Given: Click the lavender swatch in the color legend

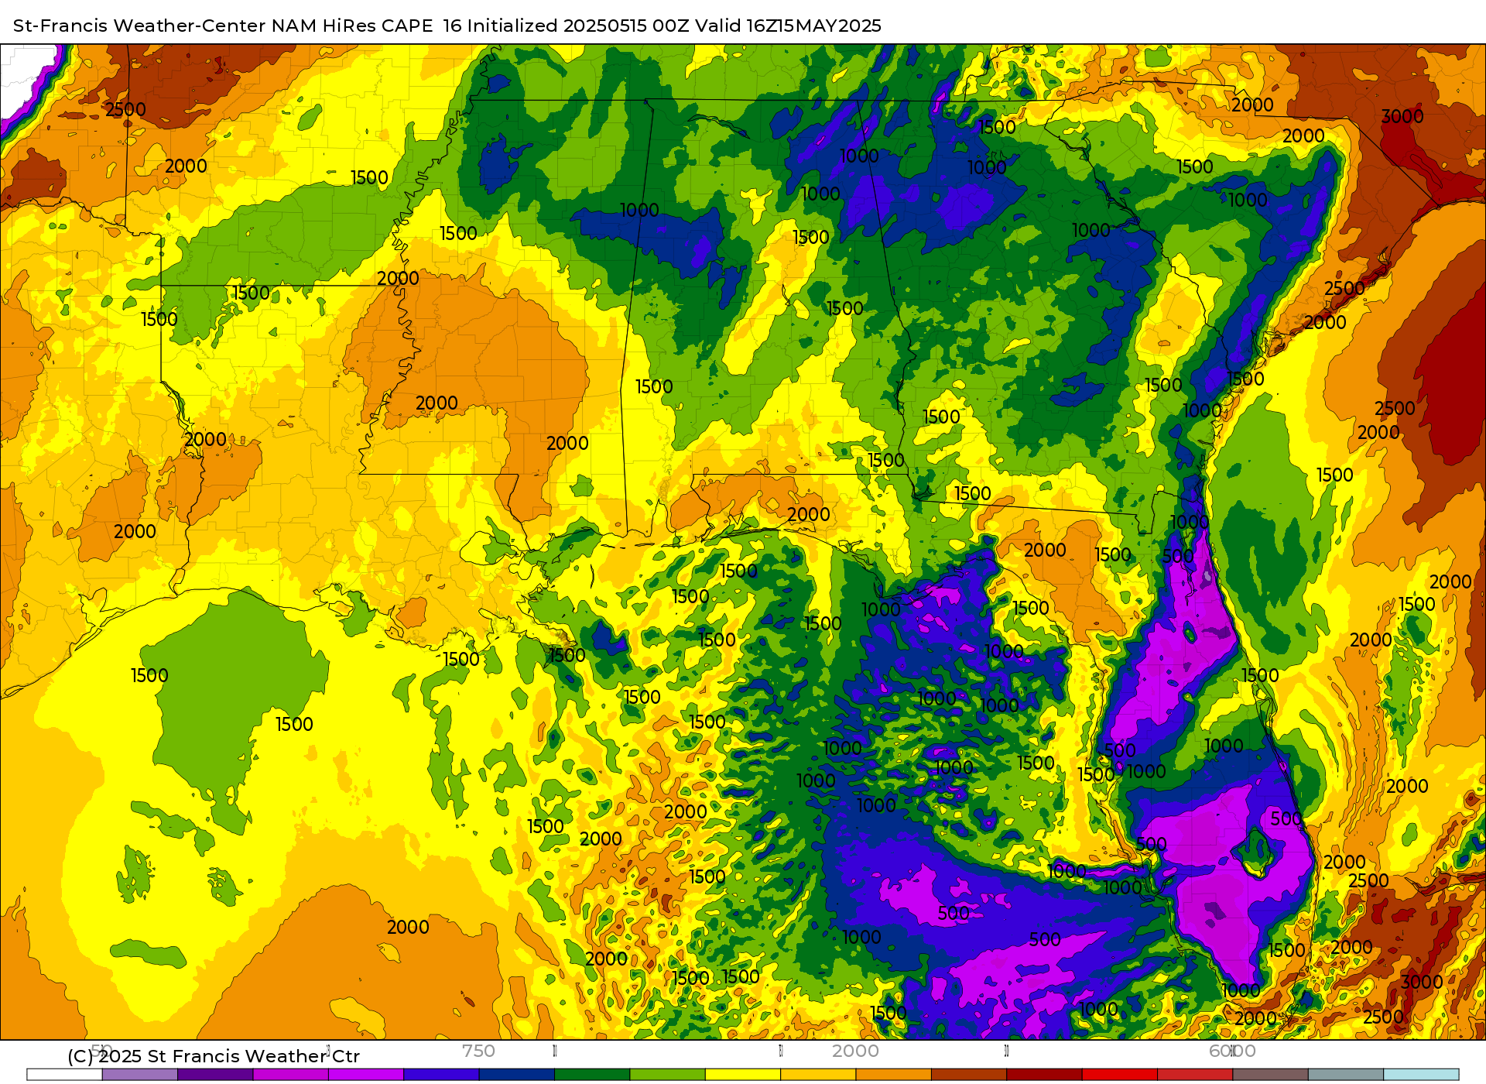Looking at the screenshot, I should [140, 1075].
